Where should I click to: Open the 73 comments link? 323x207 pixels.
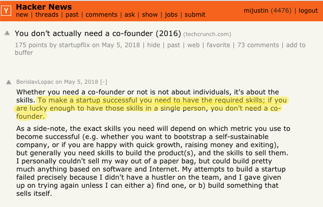(x=258, y=45)
